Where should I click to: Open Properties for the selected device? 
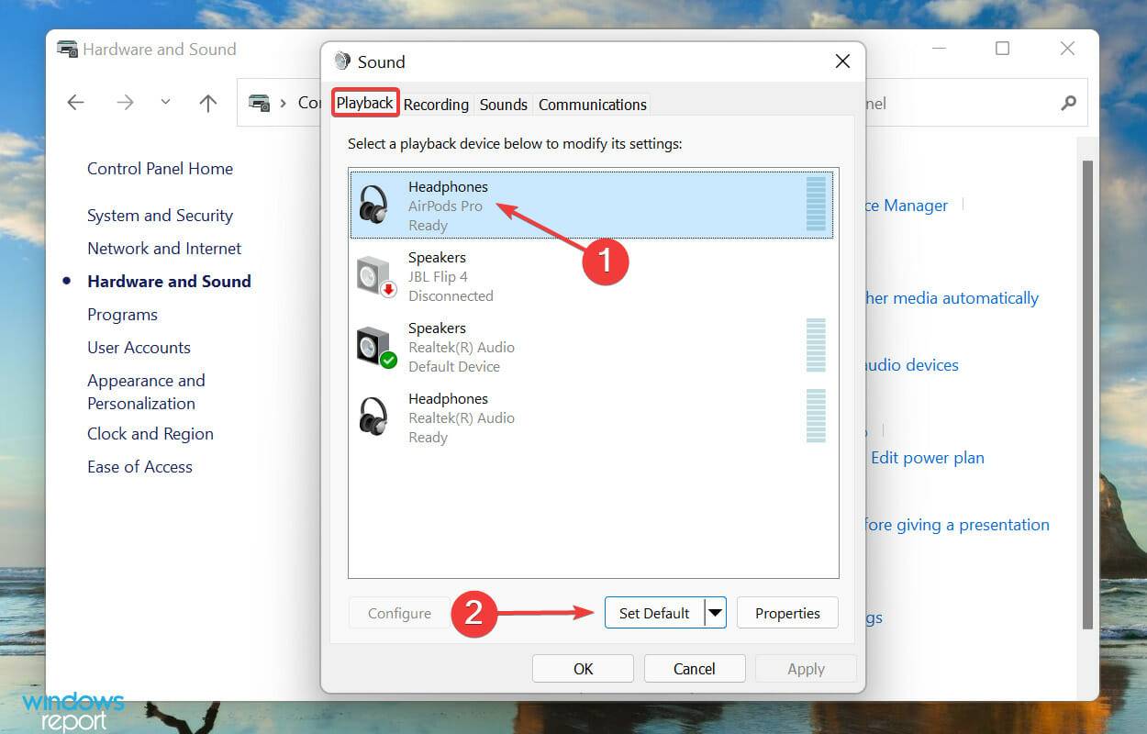(x=787, y=613)
